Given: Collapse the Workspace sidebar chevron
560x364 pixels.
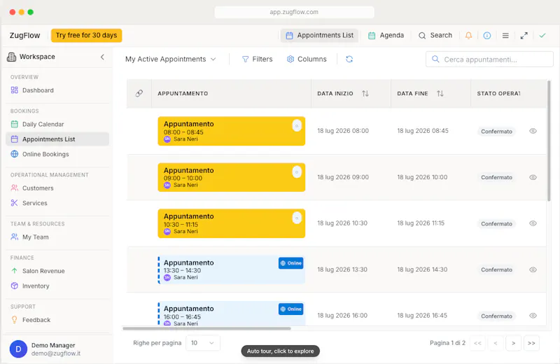Looking at the screenshot, I should point(102,57).
